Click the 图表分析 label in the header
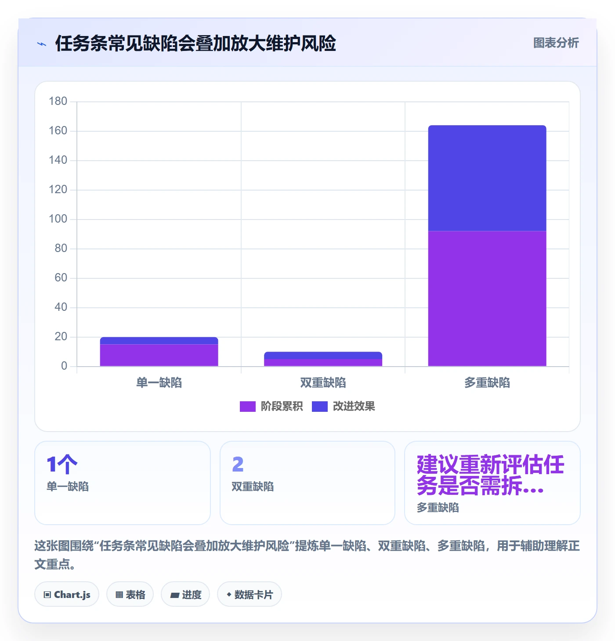The height and width of the screenshot is (641, 615). (x=556, y=43)
